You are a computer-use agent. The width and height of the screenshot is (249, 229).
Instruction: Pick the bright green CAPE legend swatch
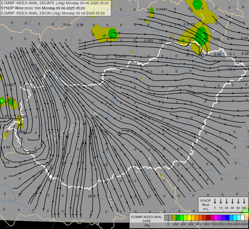[x=182, y=218]
